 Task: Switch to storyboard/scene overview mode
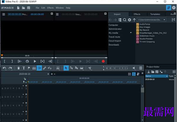point(130,74)
